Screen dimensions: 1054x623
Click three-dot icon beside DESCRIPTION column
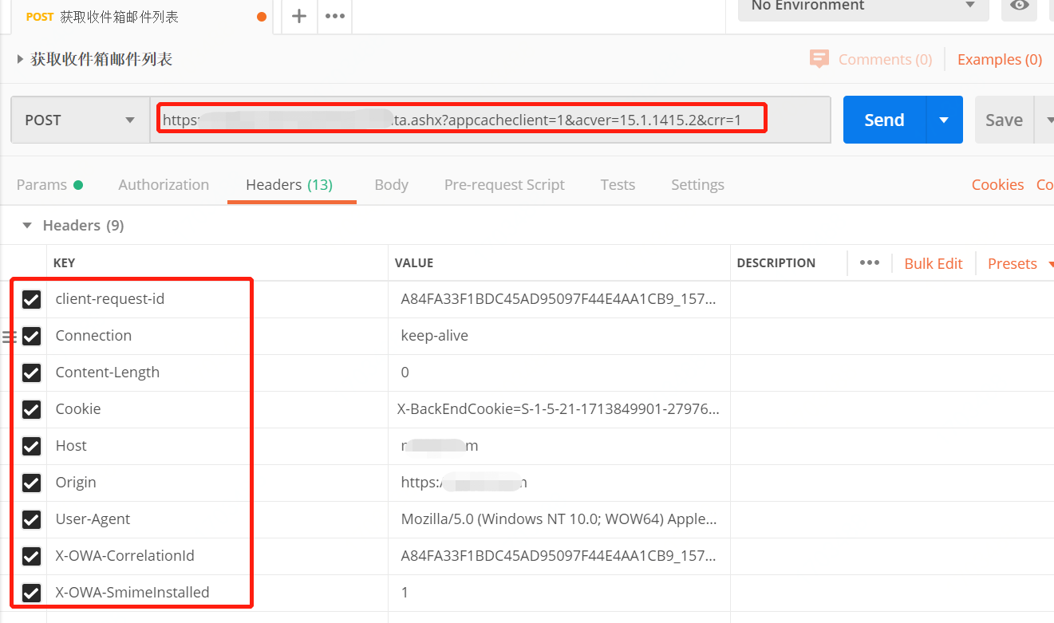point(869,262)
